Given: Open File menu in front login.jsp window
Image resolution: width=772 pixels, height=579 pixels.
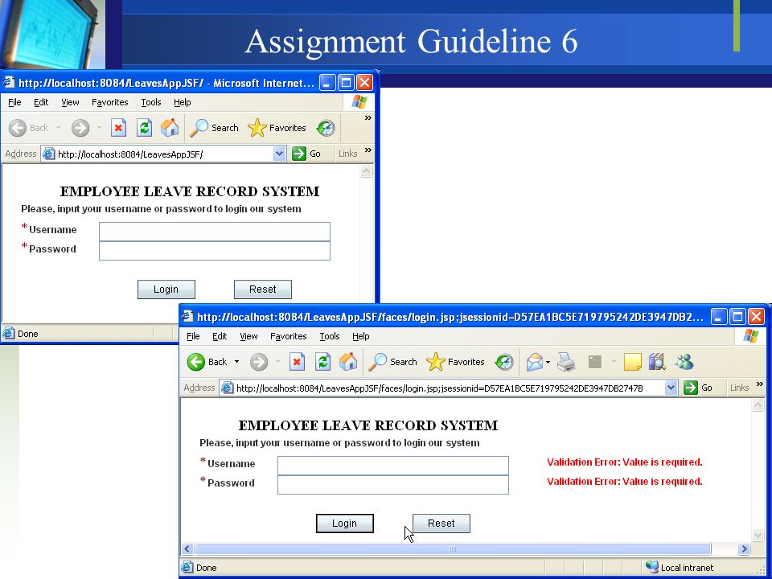Looking at the screenshot, I should click(193, 336).
